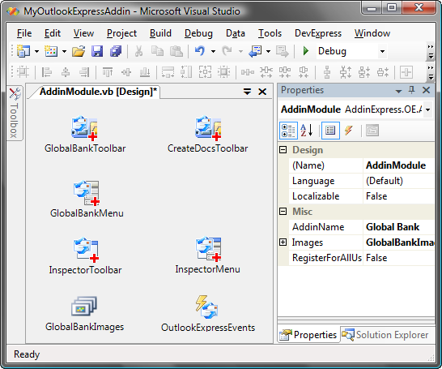Open standard toolbar overflow options chevron
This screenshot has height=369, width=442.
click(x=430, y=52)
